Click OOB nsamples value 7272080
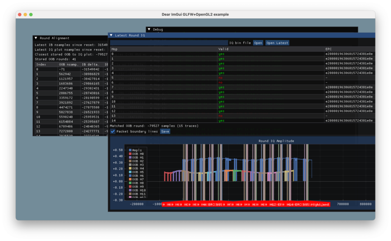The image size is (391, 241). [66, 131]
